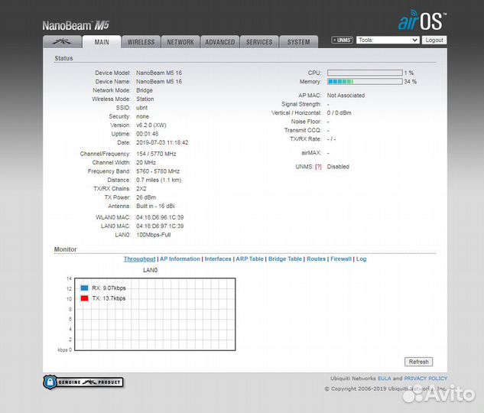Open AP Information monitor
Screen dimensions: 484x413
pos(180,259)
